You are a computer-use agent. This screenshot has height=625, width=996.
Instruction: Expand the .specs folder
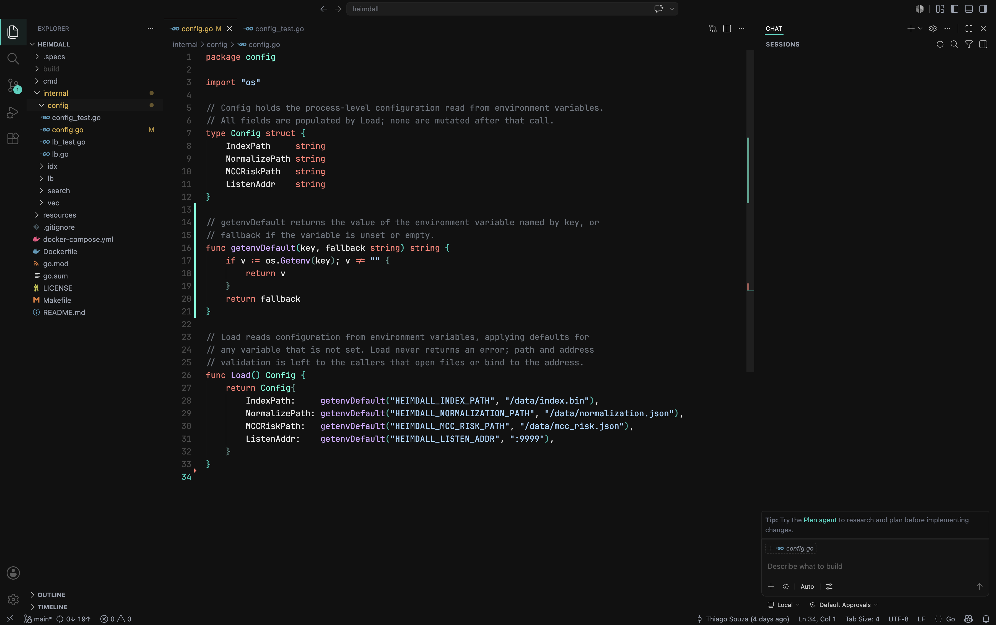[95, 57]
